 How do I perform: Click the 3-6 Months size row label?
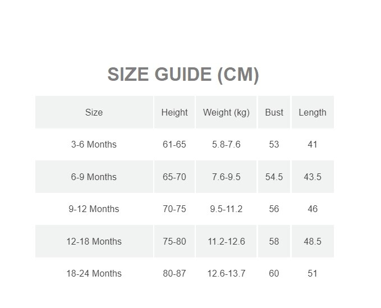(x=94, y=144)
